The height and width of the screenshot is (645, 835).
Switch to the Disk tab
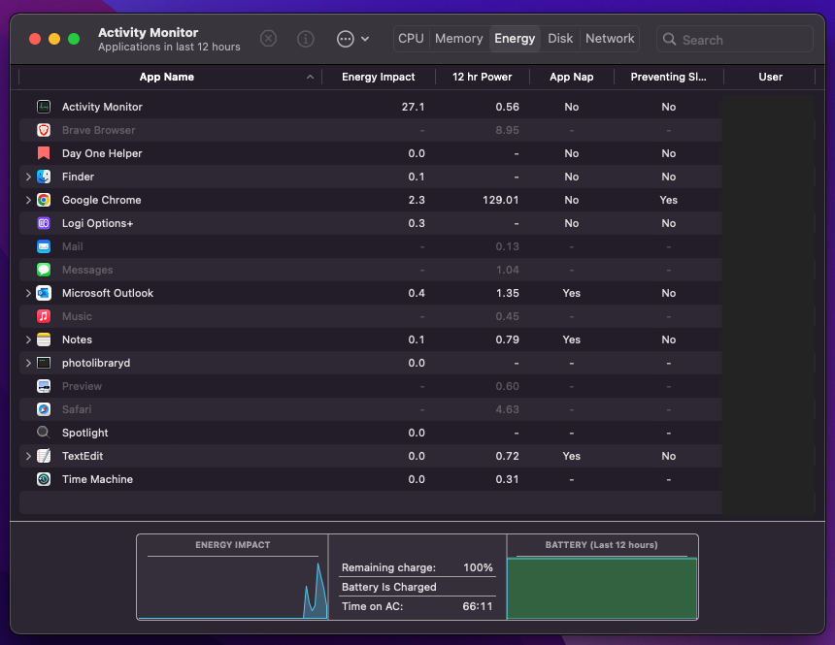560,39
